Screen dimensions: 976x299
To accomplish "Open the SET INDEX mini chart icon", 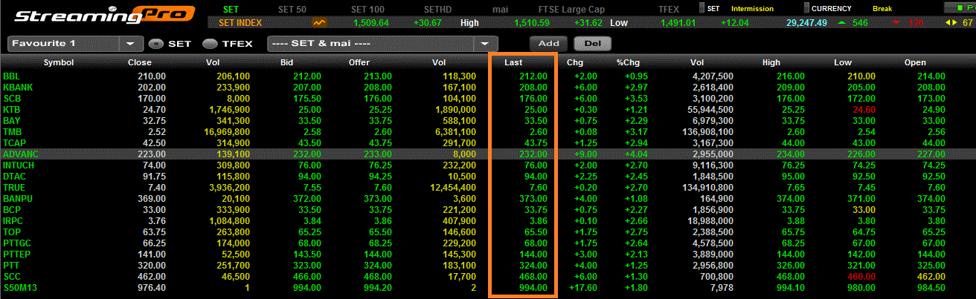I will (320, 23).
